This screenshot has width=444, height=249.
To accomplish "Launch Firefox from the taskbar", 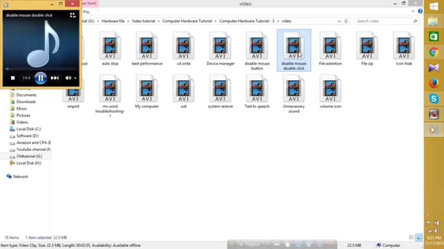I will click(433, 82).
